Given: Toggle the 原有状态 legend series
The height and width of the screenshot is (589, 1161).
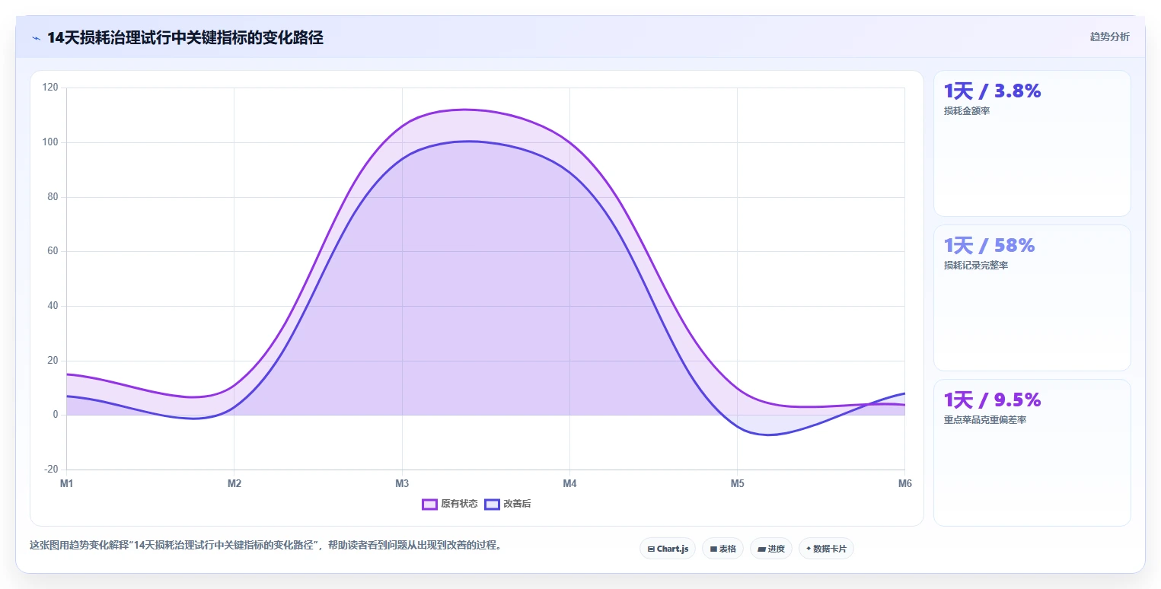Looking at the screenshot, I should [450, 504].
